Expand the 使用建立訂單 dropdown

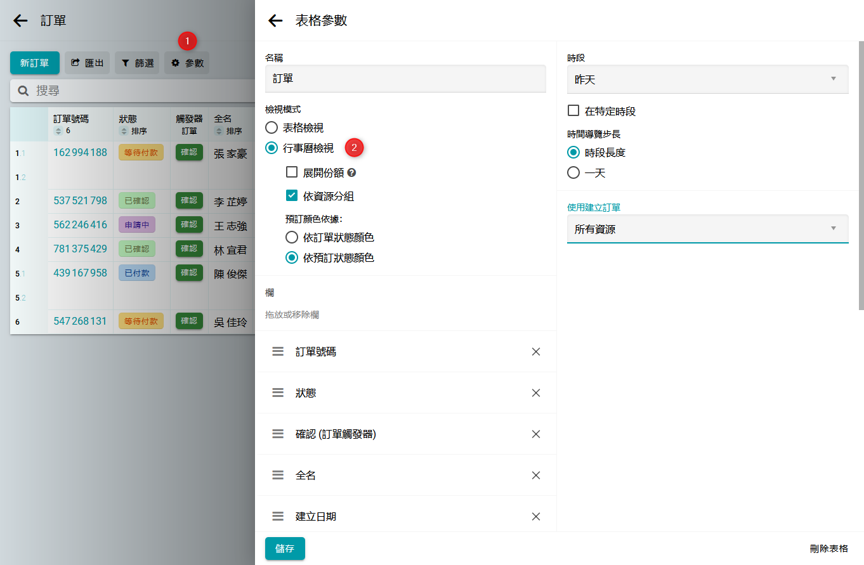pyautogui.click(x=707, y=230)
